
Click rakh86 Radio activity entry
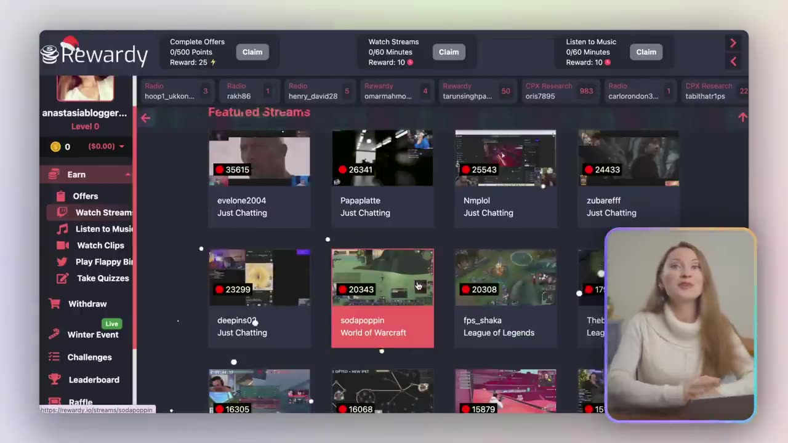click(x=249, y=91)
